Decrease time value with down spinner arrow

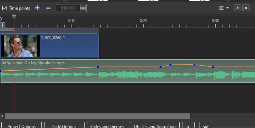(83, 10)
